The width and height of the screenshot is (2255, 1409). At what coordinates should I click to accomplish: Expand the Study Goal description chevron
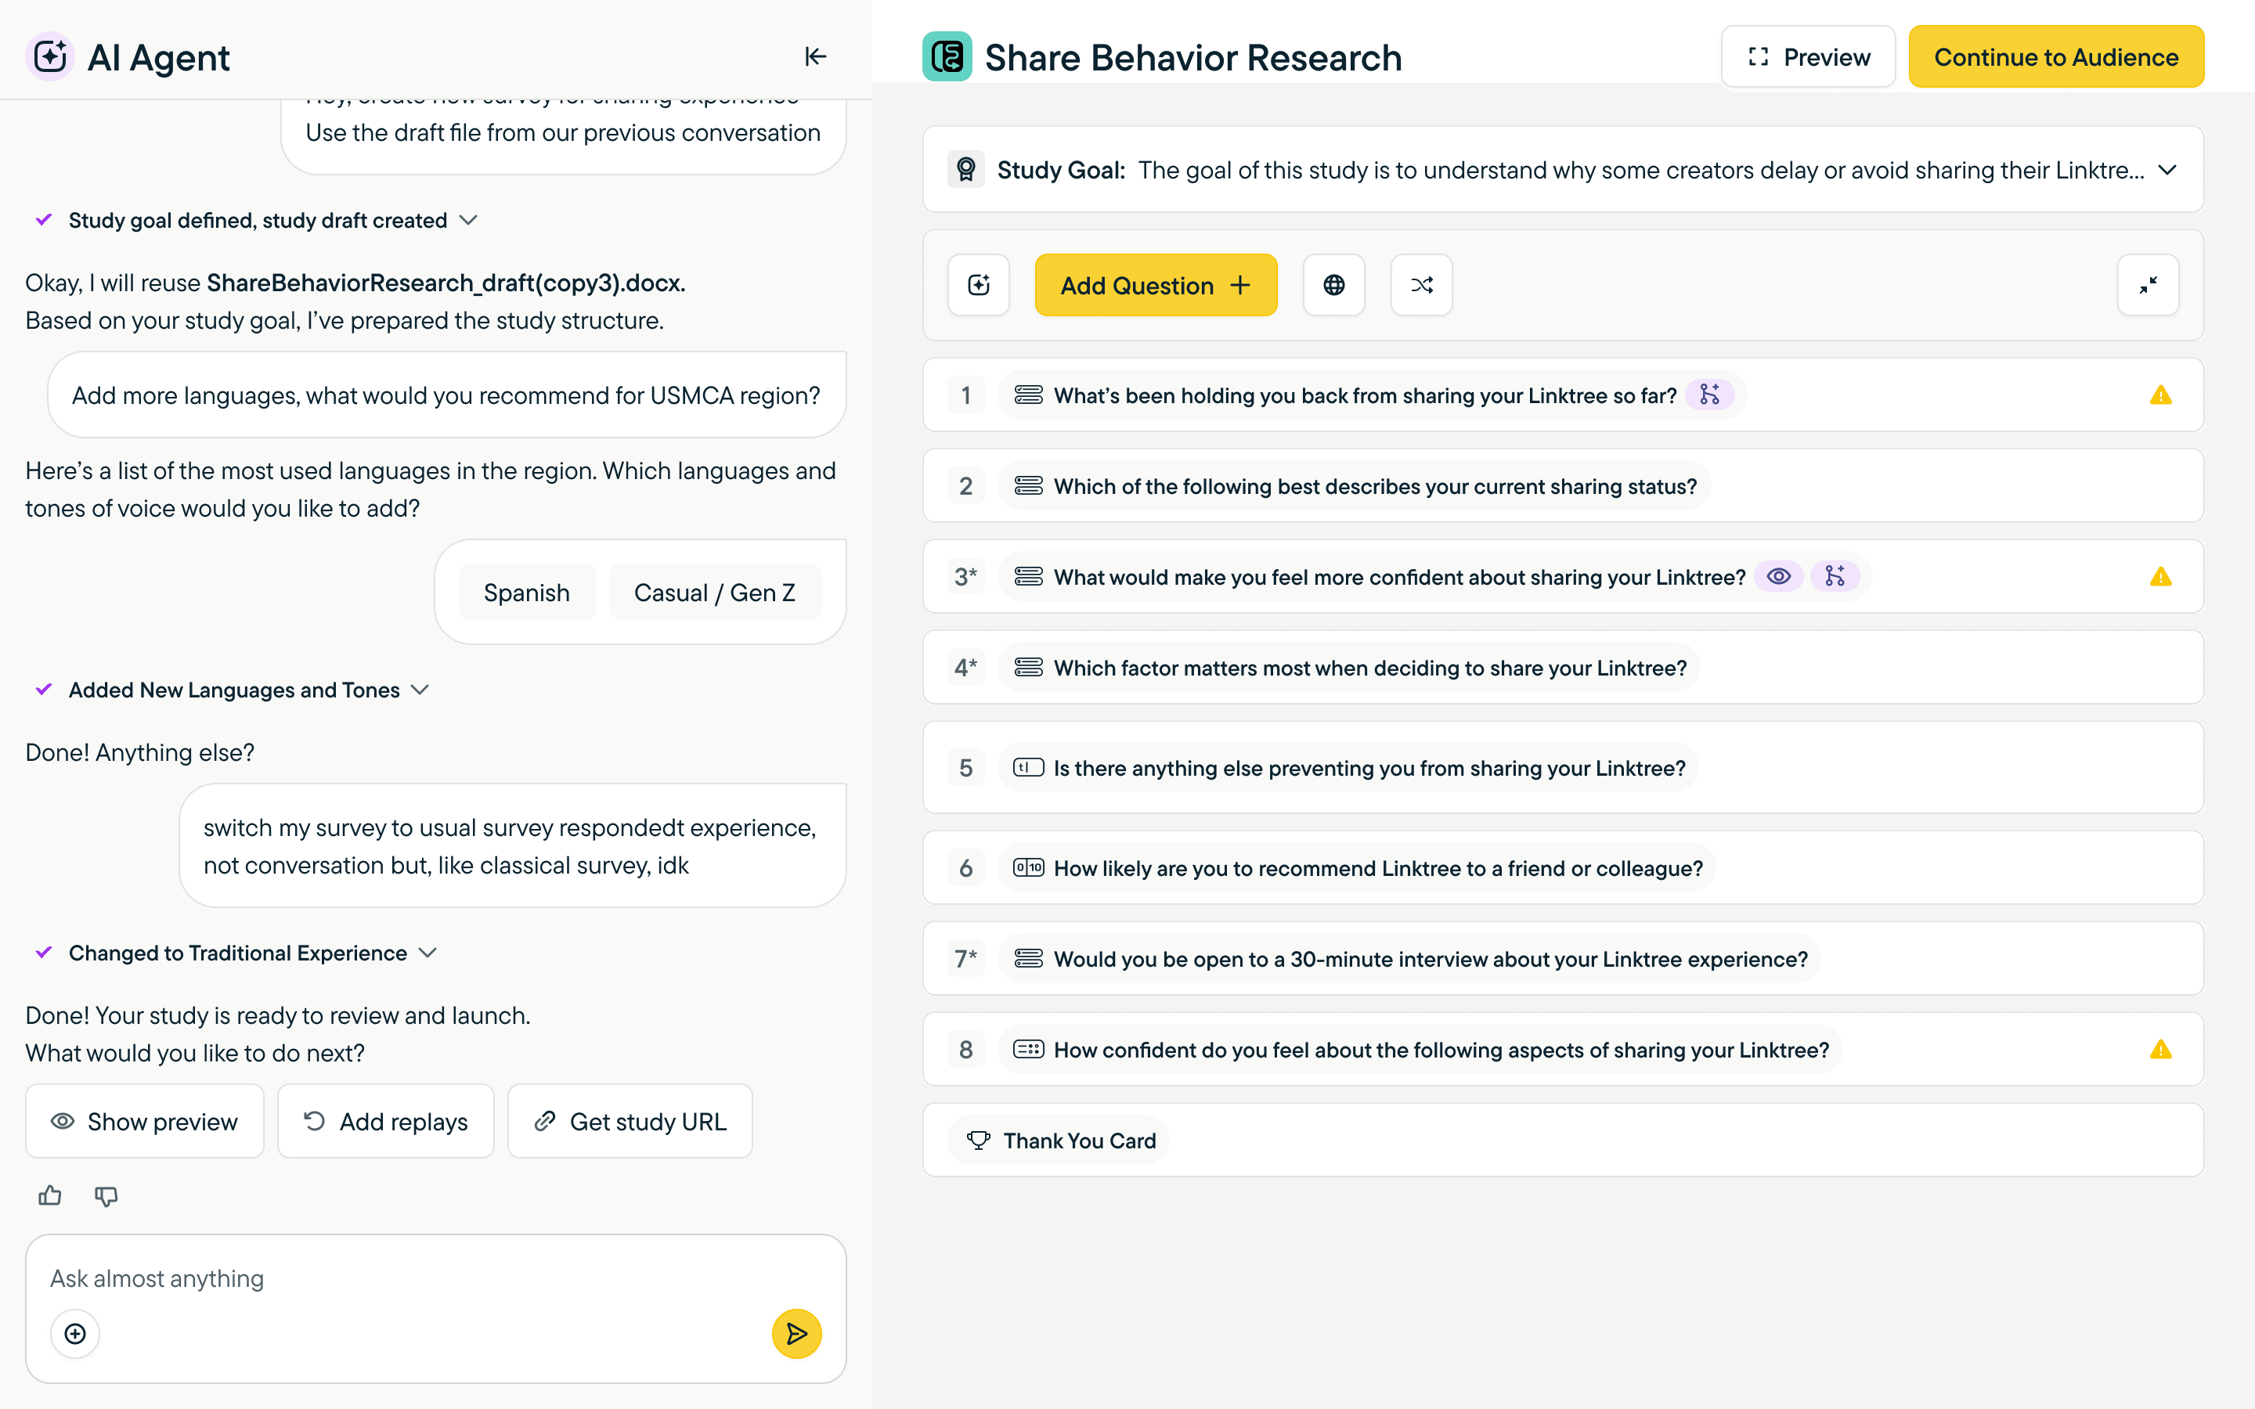pyautogui.click(x=2167, y=170)
